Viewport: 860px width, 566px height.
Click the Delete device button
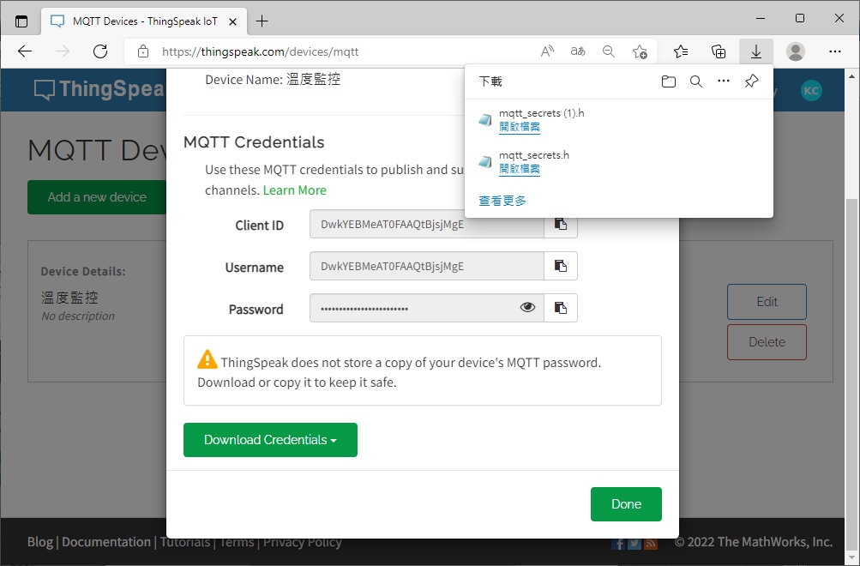[x=767, y=342]
